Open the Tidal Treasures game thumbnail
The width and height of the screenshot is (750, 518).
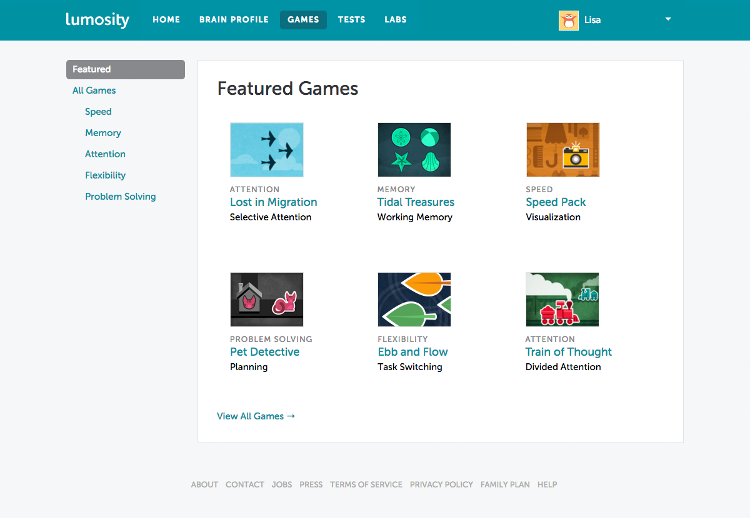point(414,150)
